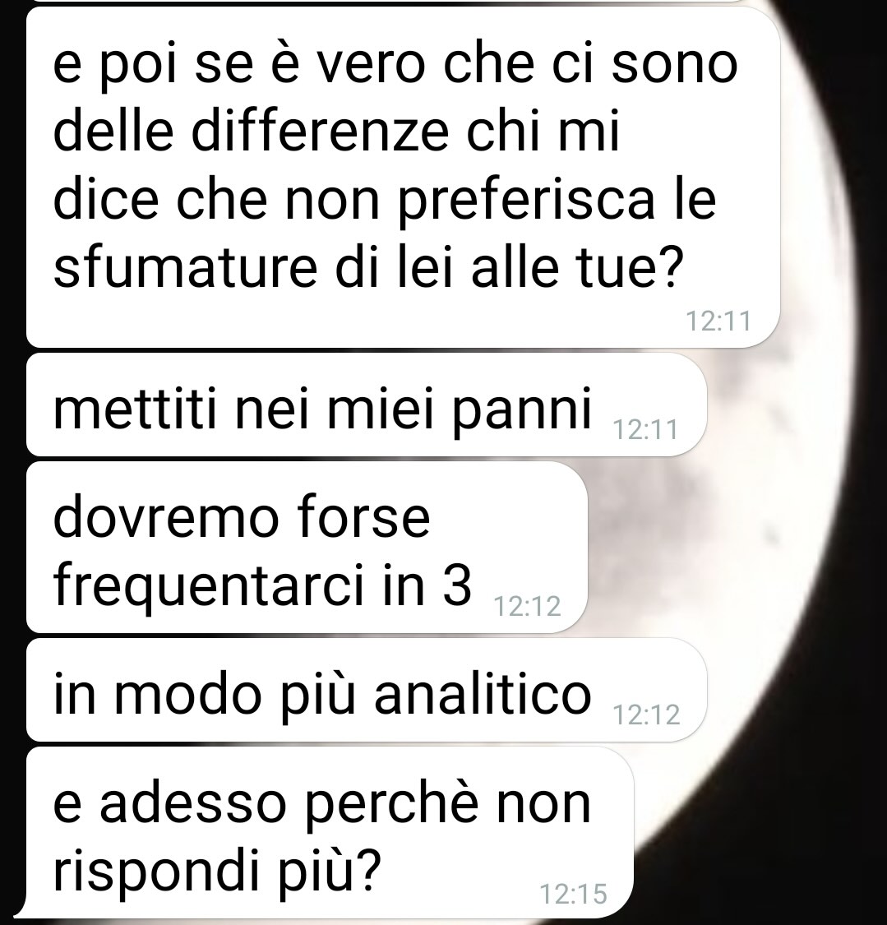Select the 'dovremo forse frequentarci in 3' message
The width and height of the screenshot is (887, 925).
pos(307,548)
